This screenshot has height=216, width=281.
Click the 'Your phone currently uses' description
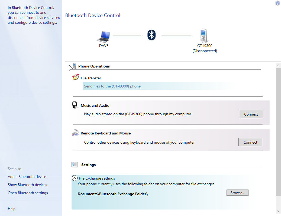point(146,184)
